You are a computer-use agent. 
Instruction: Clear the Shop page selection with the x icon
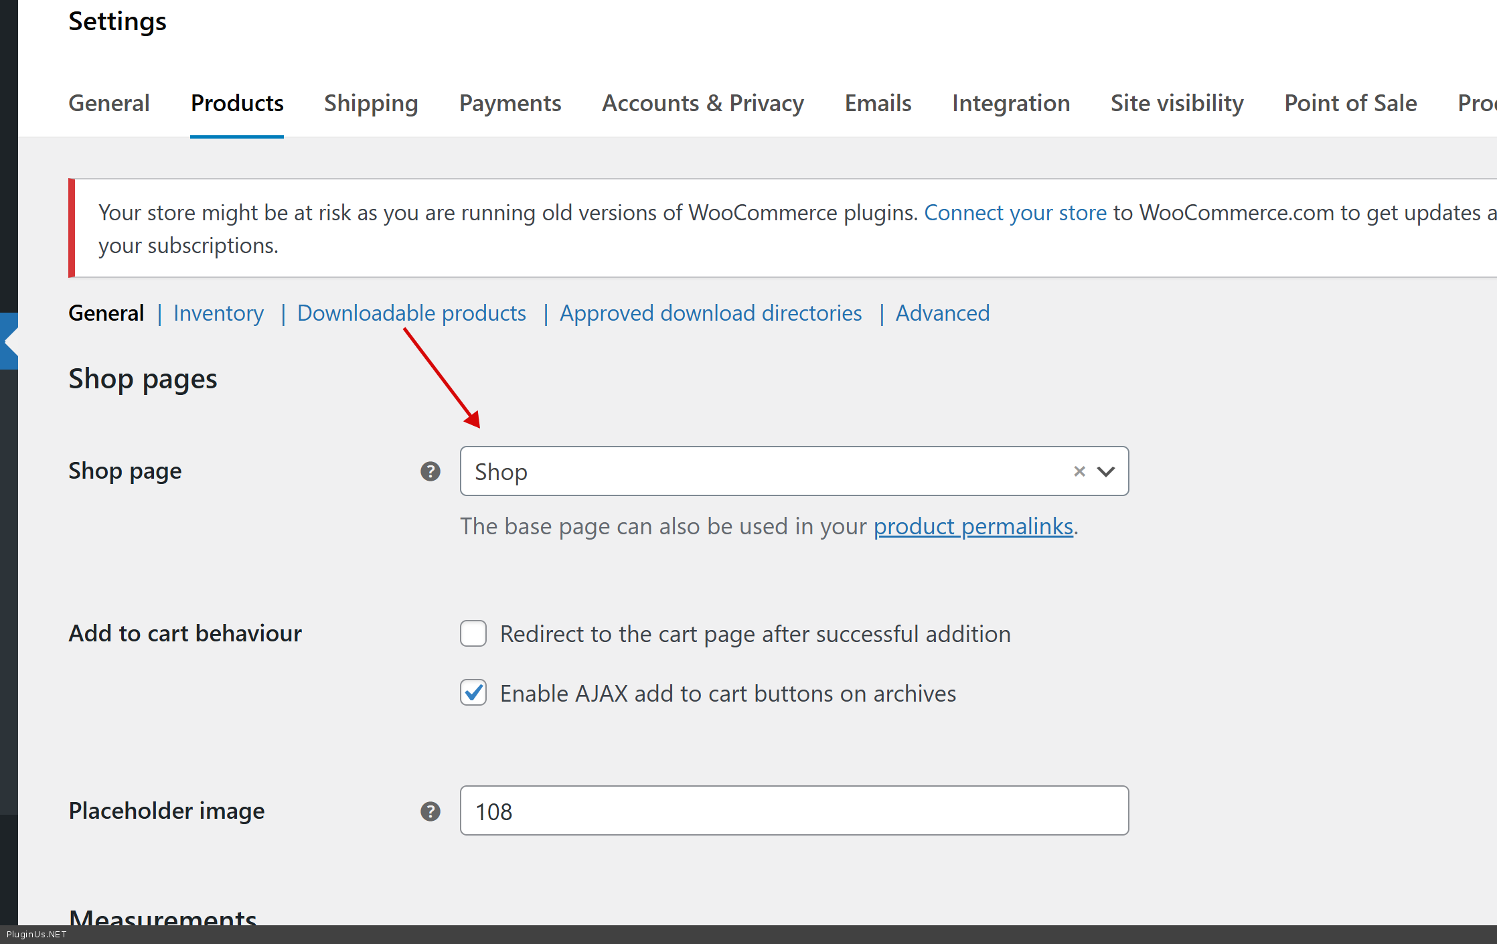tap(1079, 471)
